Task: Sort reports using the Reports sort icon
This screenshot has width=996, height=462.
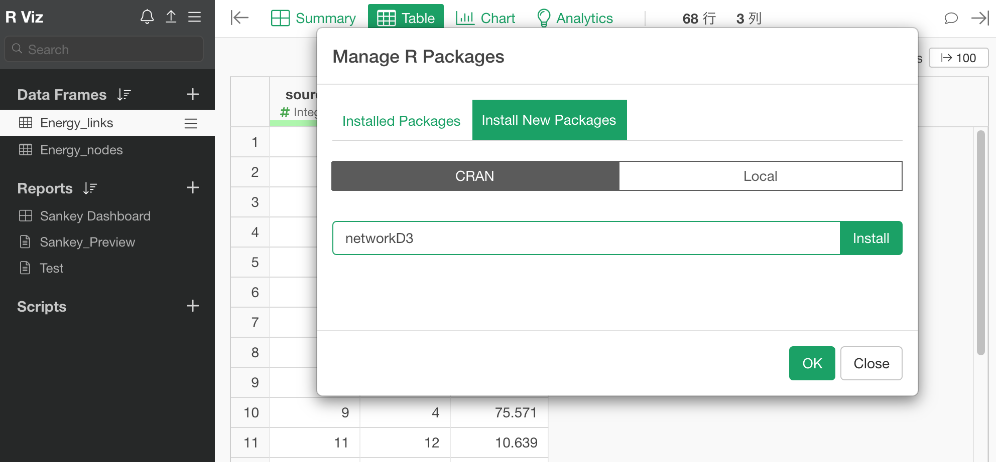Action: click(90, 188)
